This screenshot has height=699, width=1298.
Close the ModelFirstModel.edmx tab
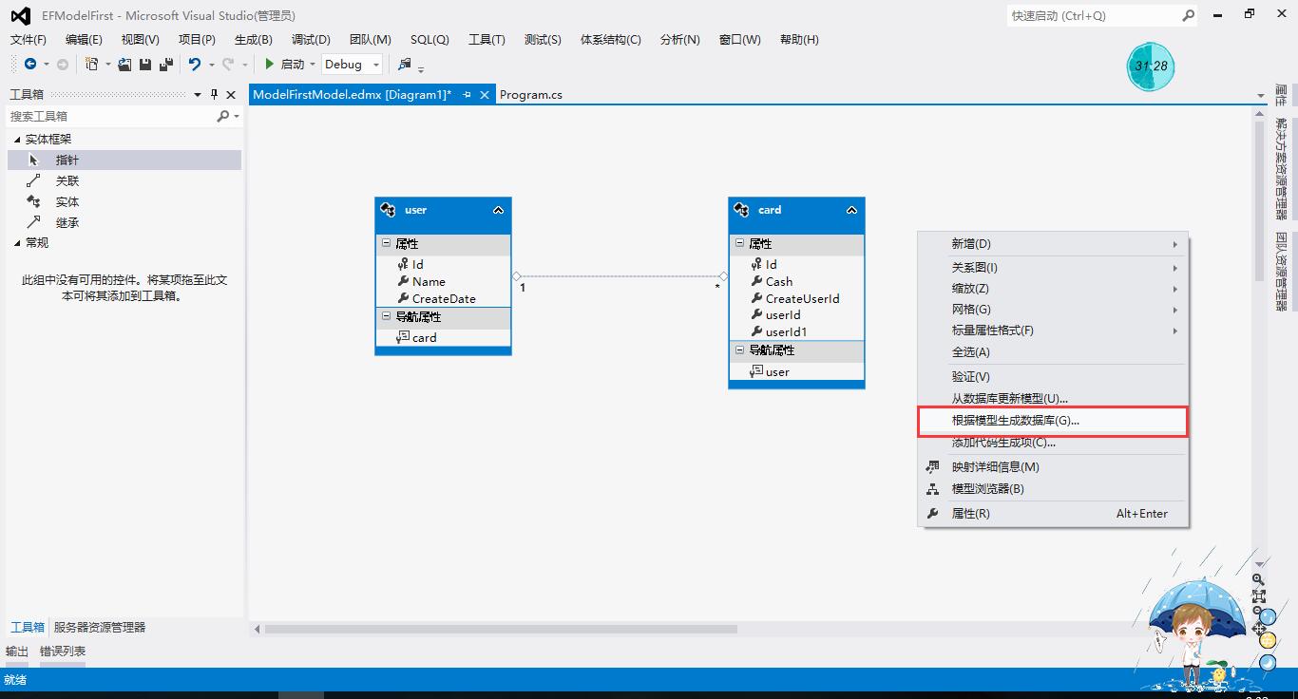[x=484, y=95]
